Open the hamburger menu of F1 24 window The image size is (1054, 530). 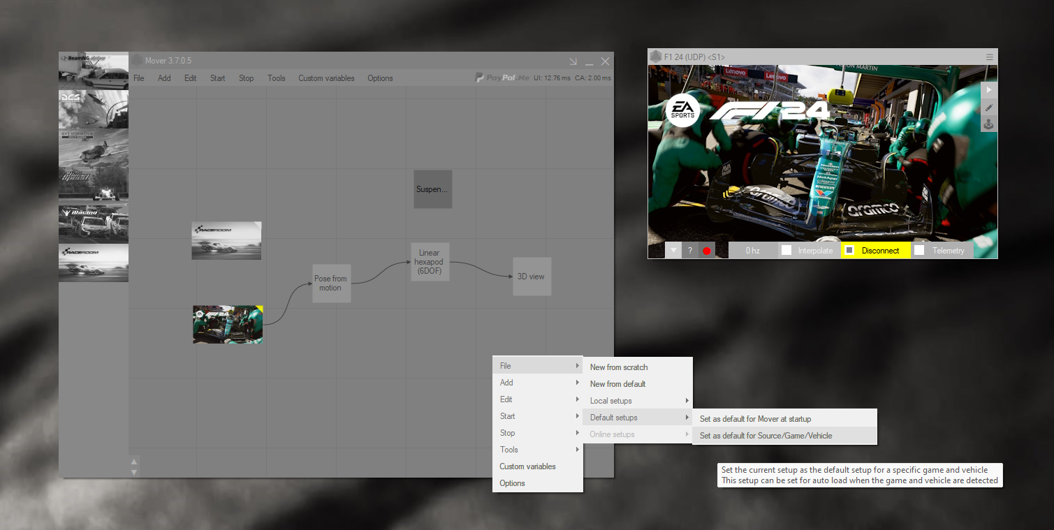pyautogui.click(x=989, y=57)
